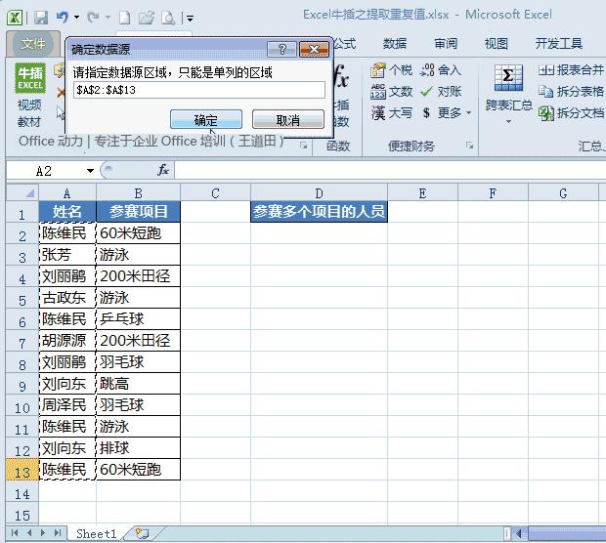Viewport: 606px width, 543px height.
Task: Click the next sheet navigation arrow
Action: 43,533
